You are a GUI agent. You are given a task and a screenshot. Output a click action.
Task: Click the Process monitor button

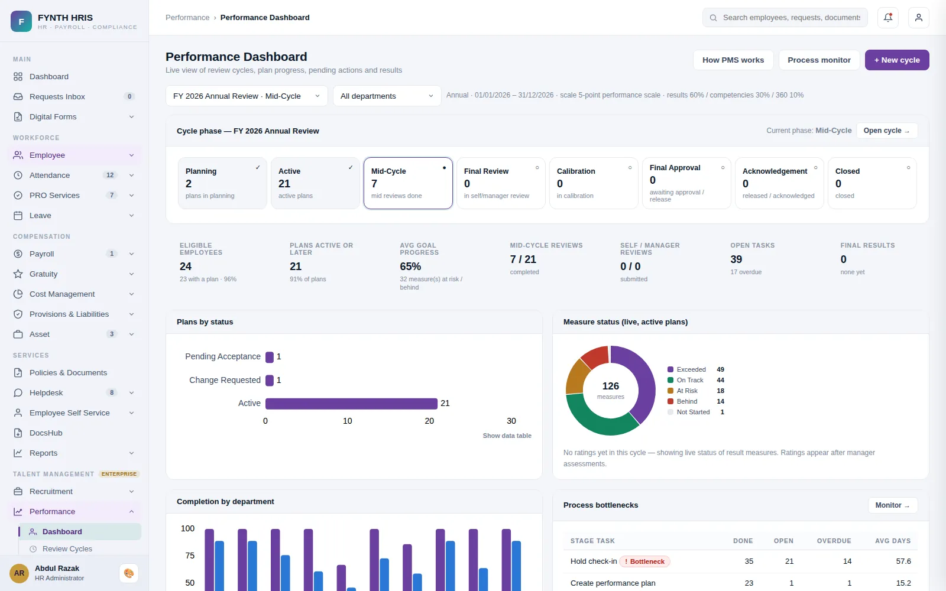click(819, 60)
